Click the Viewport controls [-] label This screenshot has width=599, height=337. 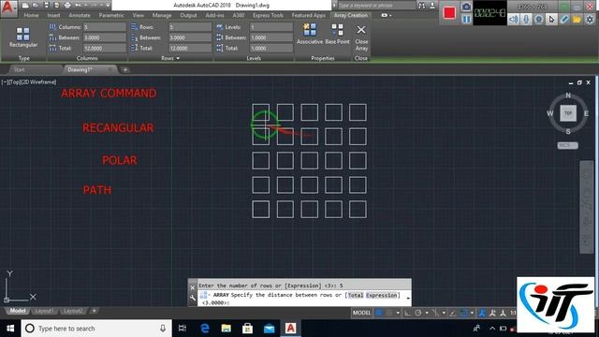(4, 81)
